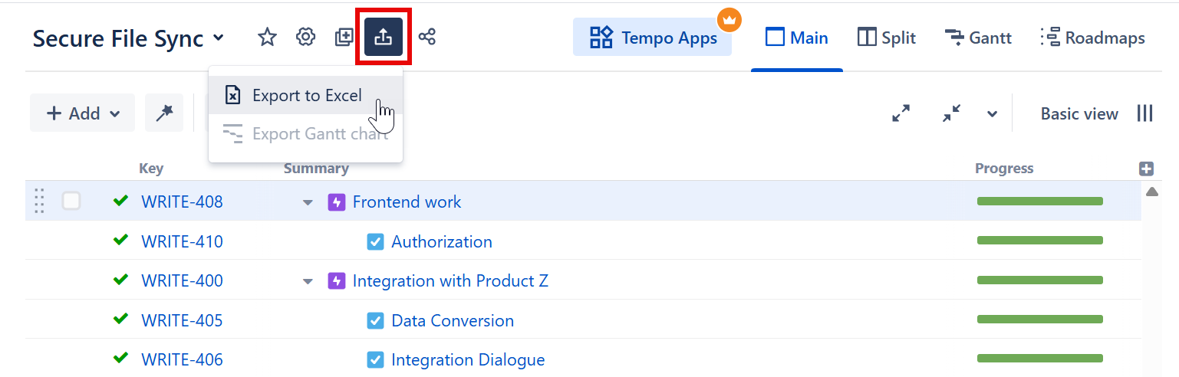Click the automation magic wand icon

point(164,113)
